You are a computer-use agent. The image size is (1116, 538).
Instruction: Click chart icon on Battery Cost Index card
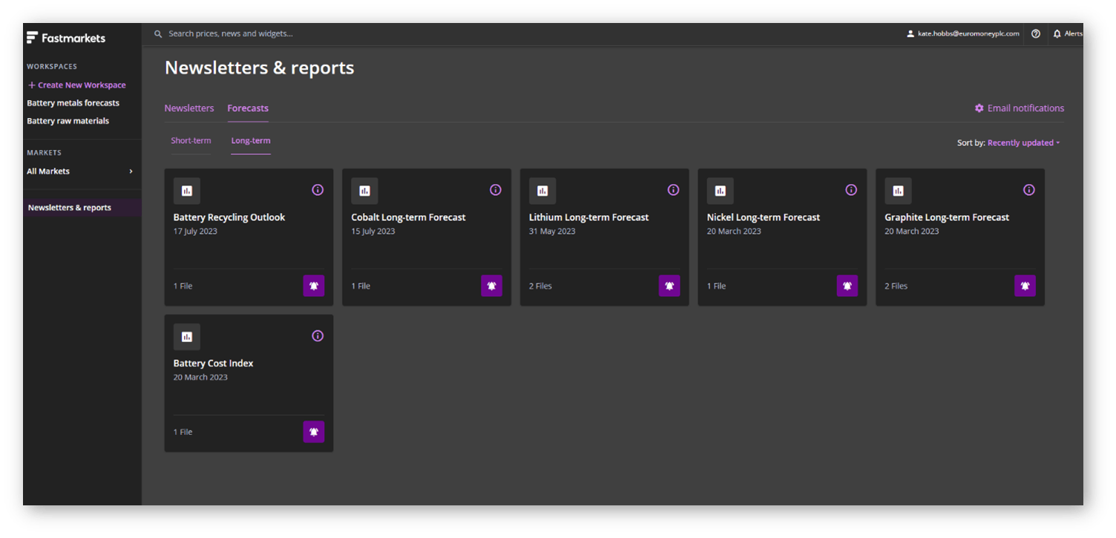coord(187,337)
